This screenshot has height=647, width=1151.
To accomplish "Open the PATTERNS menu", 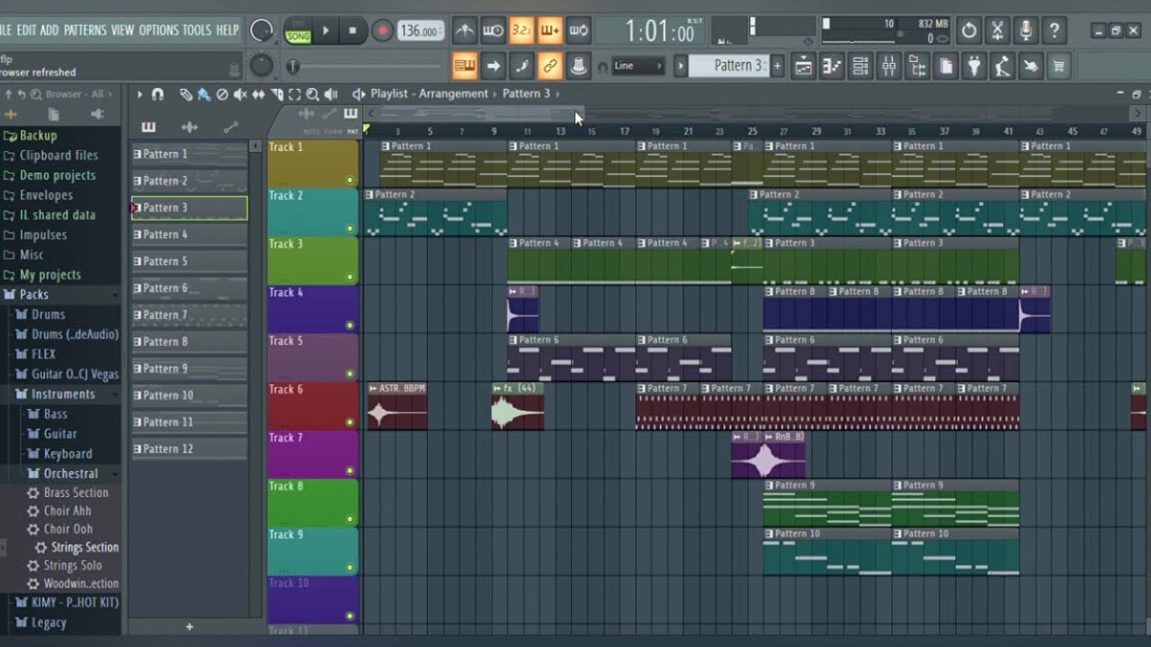I will pyautogui.click(x=85, y=30).
